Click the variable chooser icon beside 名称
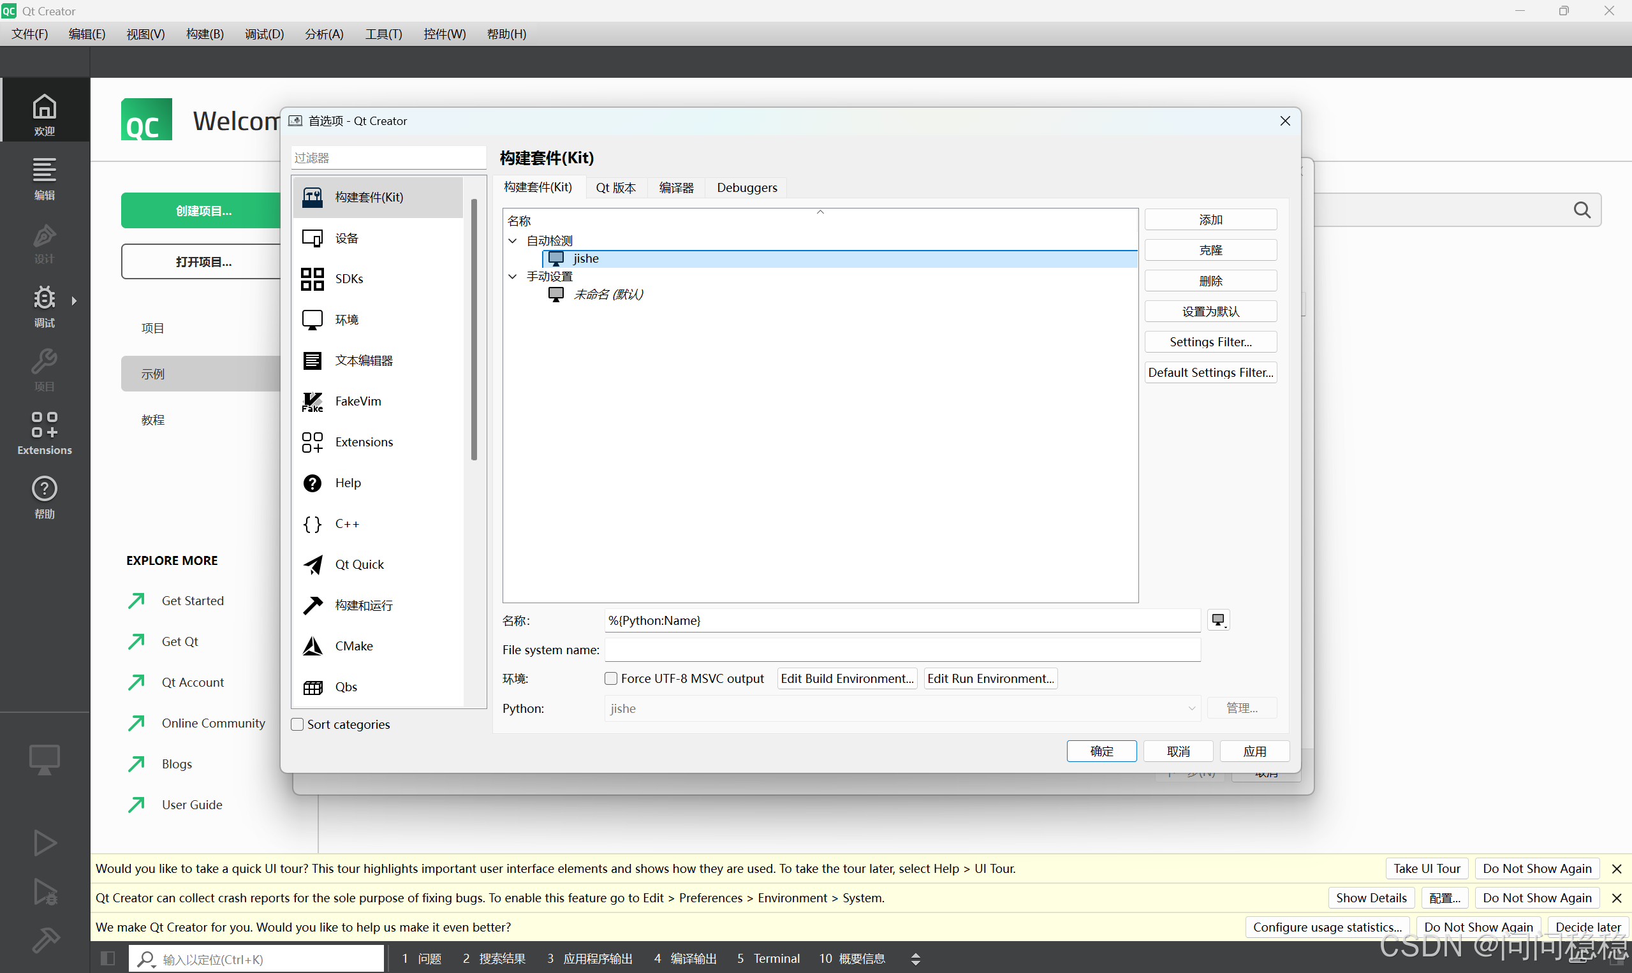Screen dimensions: 1632x973 1218,620
